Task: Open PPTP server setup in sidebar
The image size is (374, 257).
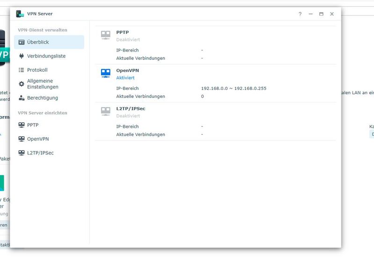Action: coord(49,125)
